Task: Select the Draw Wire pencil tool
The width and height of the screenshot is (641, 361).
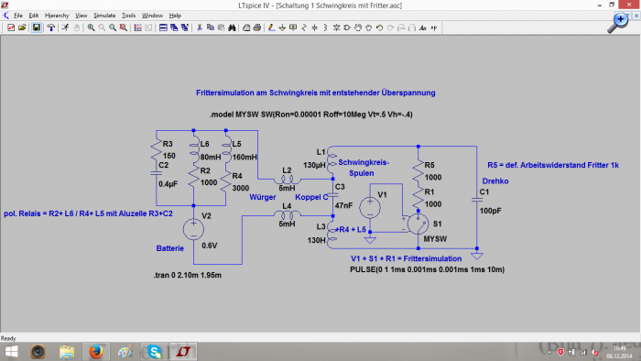Action: 271,27
